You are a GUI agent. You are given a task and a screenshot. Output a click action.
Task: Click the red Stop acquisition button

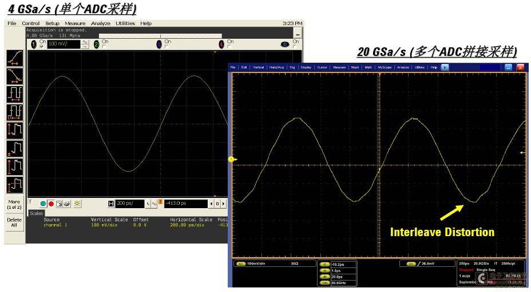[x=51, y=204]
